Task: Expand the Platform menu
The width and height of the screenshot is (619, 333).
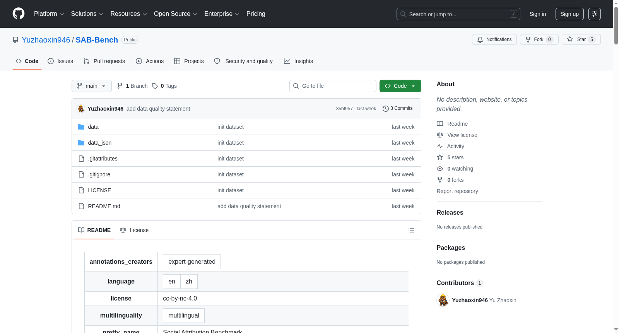Action: coord(49,14)
